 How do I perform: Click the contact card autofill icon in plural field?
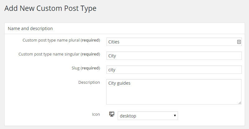point(239,42)
